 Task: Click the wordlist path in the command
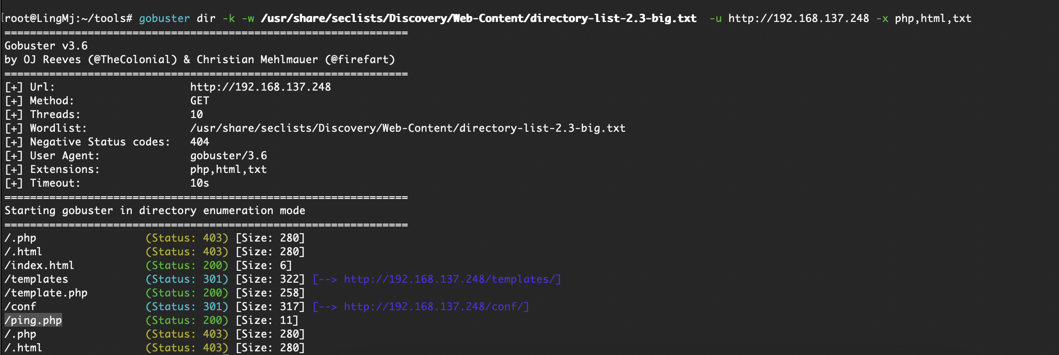(479, 18)
